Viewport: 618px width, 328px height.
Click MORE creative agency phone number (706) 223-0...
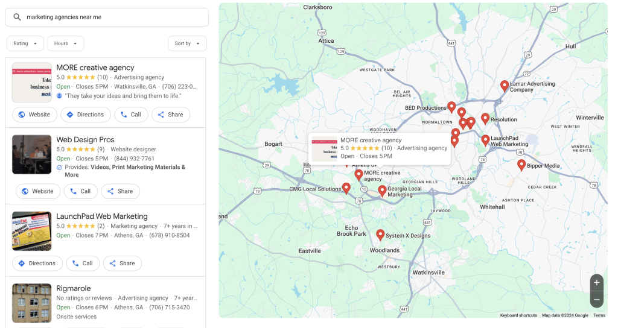pos(179,87)
